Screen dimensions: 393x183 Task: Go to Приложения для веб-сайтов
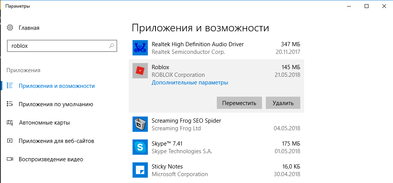56,141
